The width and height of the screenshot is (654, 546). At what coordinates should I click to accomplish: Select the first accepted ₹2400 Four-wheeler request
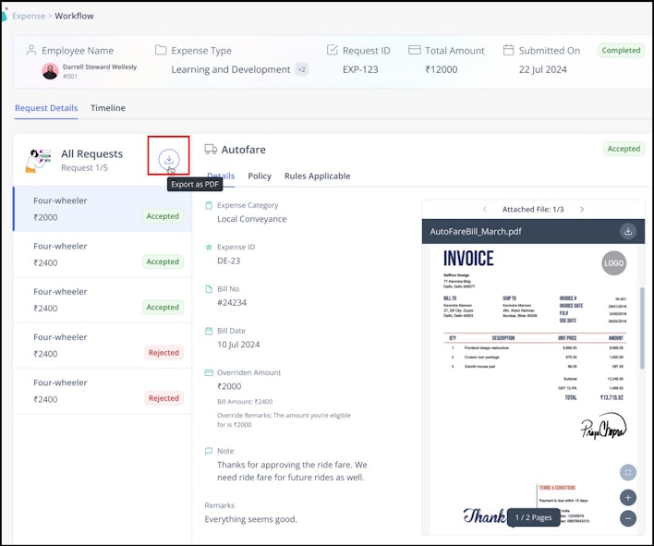tap(103, 254)
